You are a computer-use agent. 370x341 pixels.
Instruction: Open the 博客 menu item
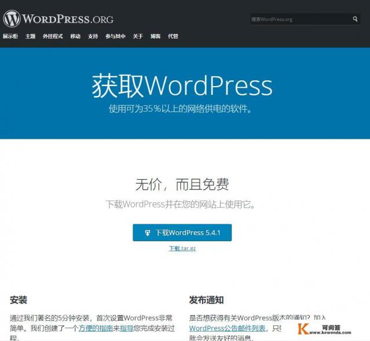click(x=156, y=36)
